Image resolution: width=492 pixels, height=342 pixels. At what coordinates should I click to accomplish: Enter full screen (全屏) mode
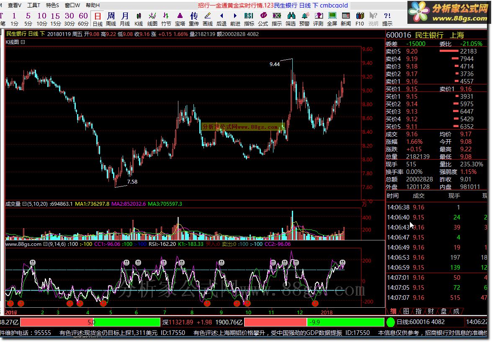coord(332,19)
